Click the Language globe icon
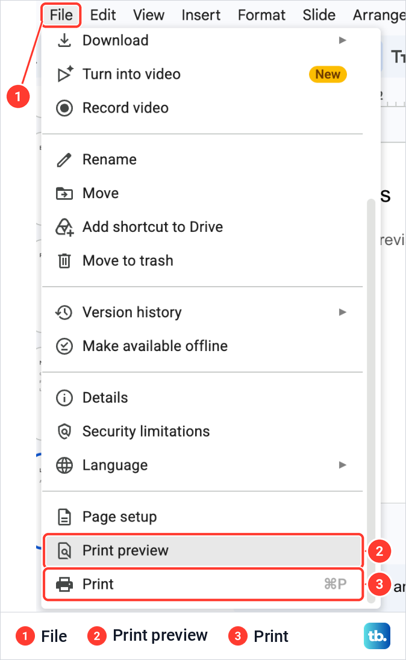406x660 pixels. [x=64, y=465]
